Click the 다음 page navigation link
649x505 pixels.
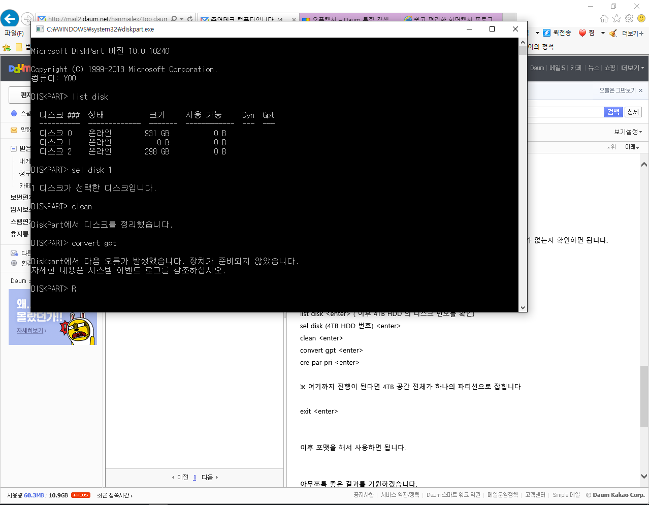click(x=209, y=478)
